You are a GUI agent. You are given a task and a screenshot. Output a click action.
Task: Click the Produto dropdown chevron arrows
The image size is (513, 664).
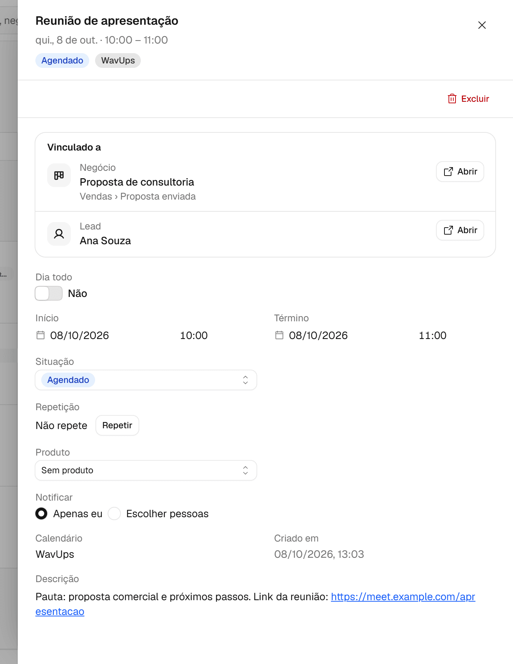pyautogui.click(x=245, y=470)
